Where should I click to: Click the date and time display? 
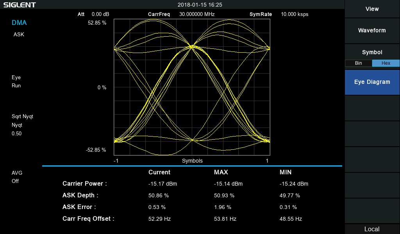click(200, 5)
